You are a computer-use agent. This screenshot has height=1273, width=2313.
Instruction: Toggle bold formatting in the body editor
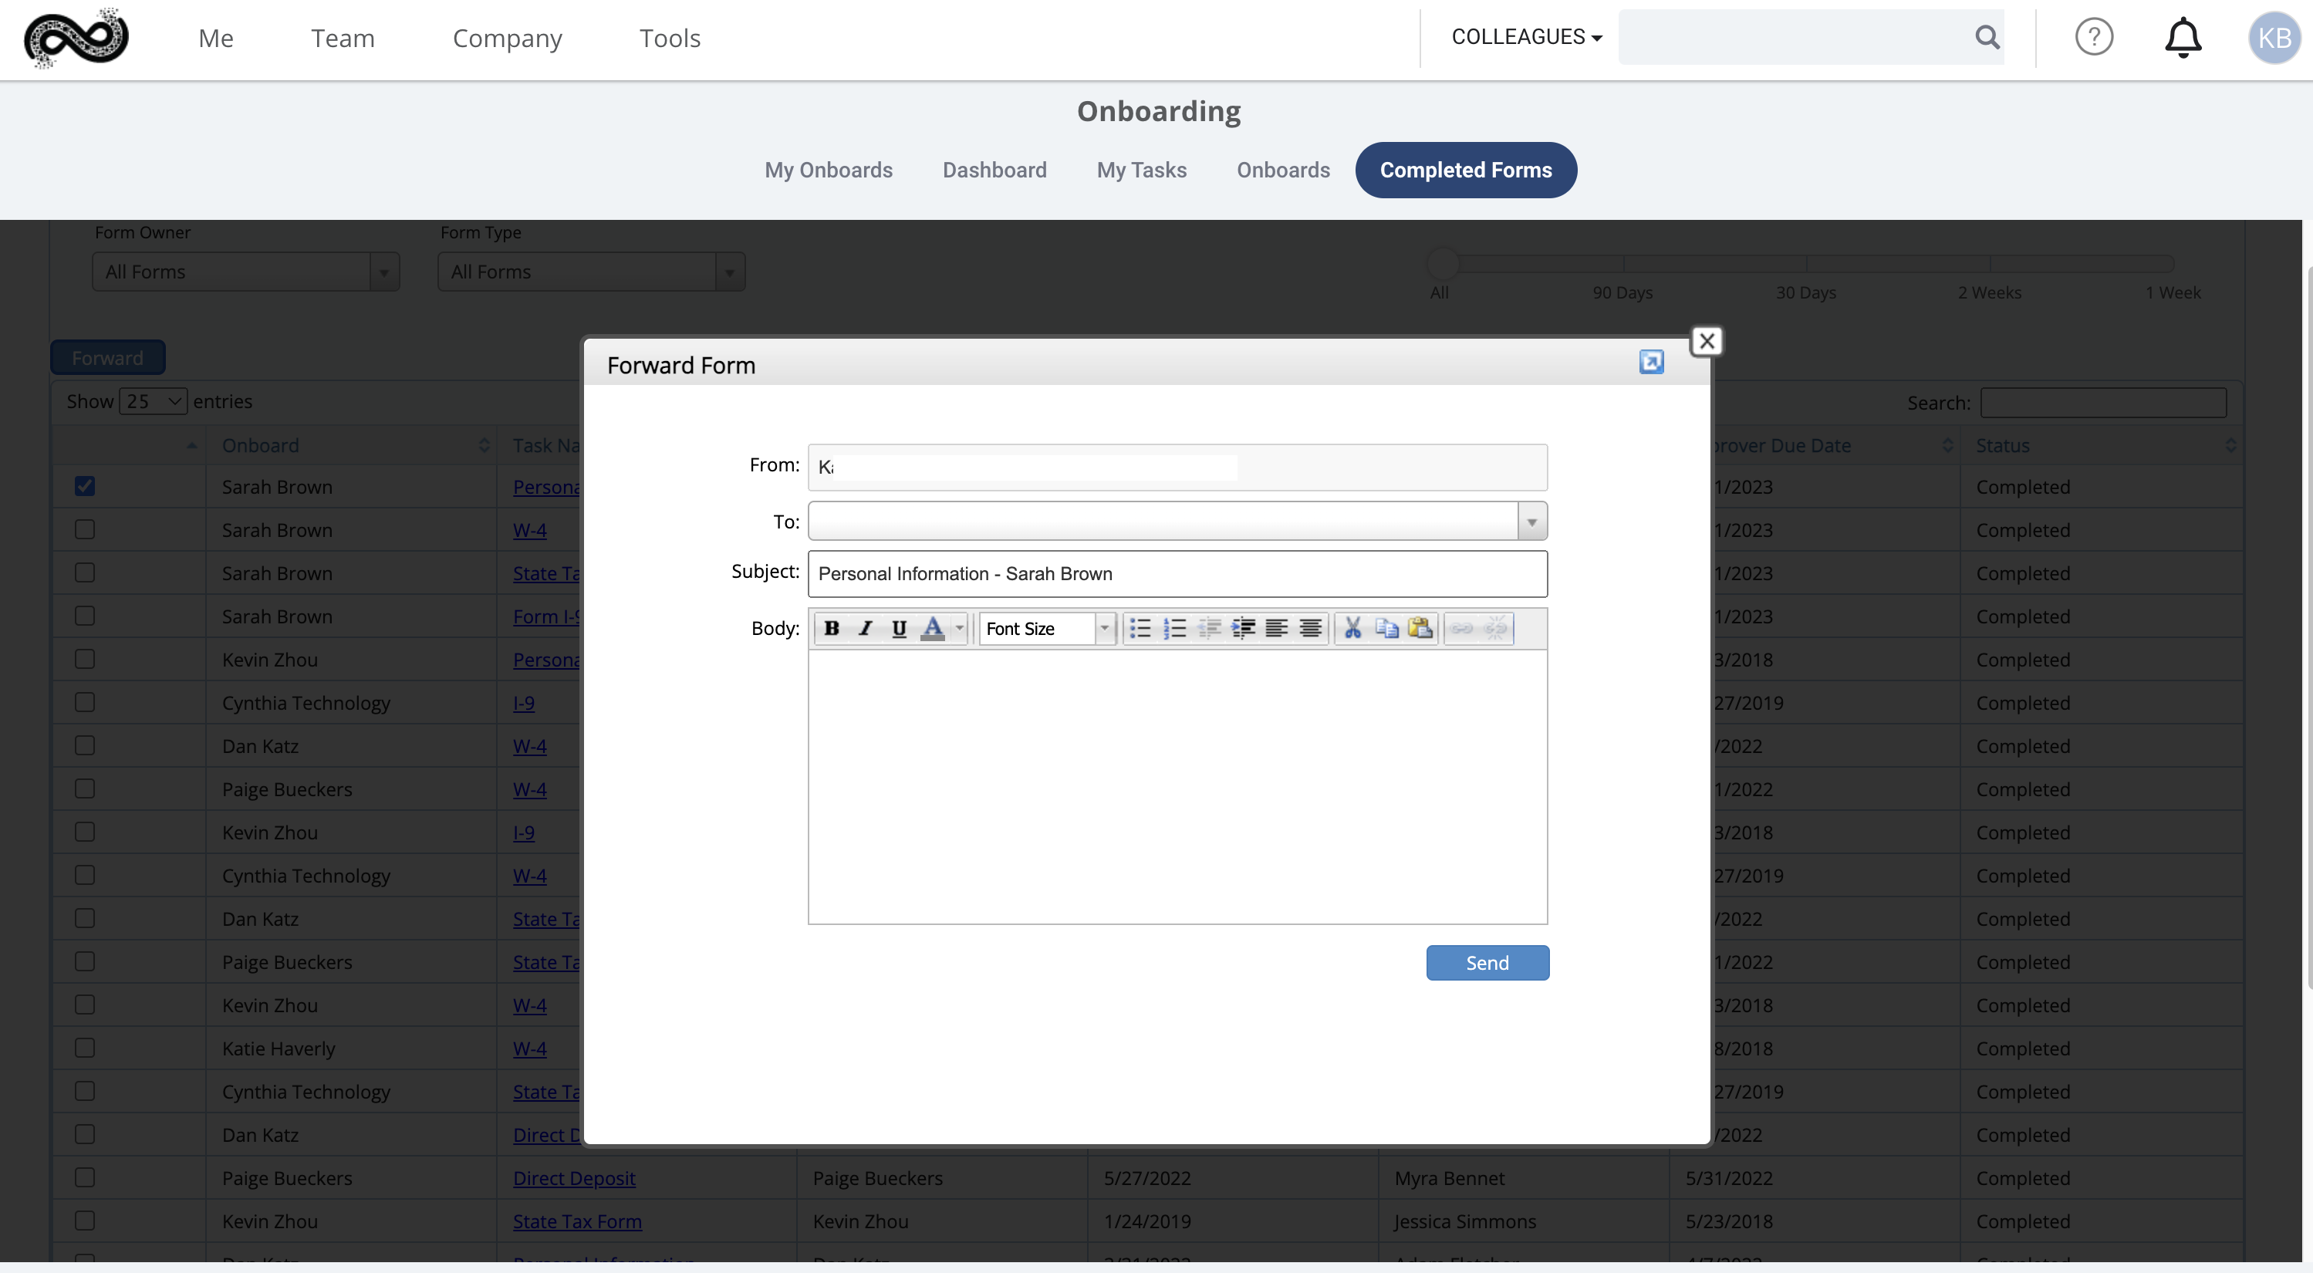coord(832,629)
